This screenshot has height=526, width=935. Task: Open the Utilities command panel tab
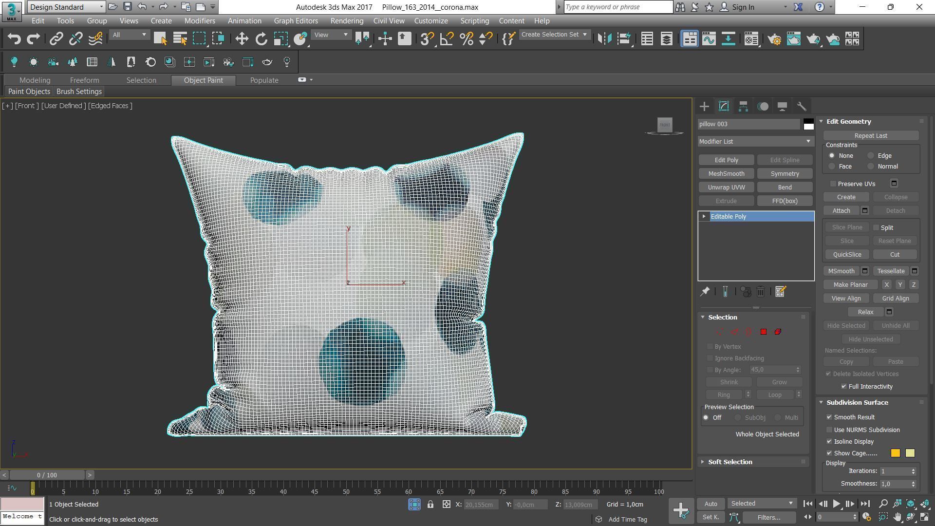click(x=802, y=106)
